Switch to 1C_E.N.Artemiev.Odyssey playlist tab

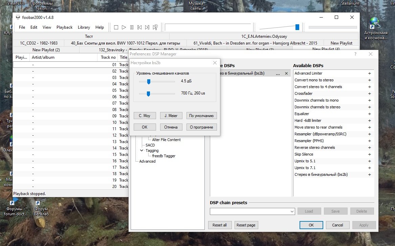click(x=264, y=36)
